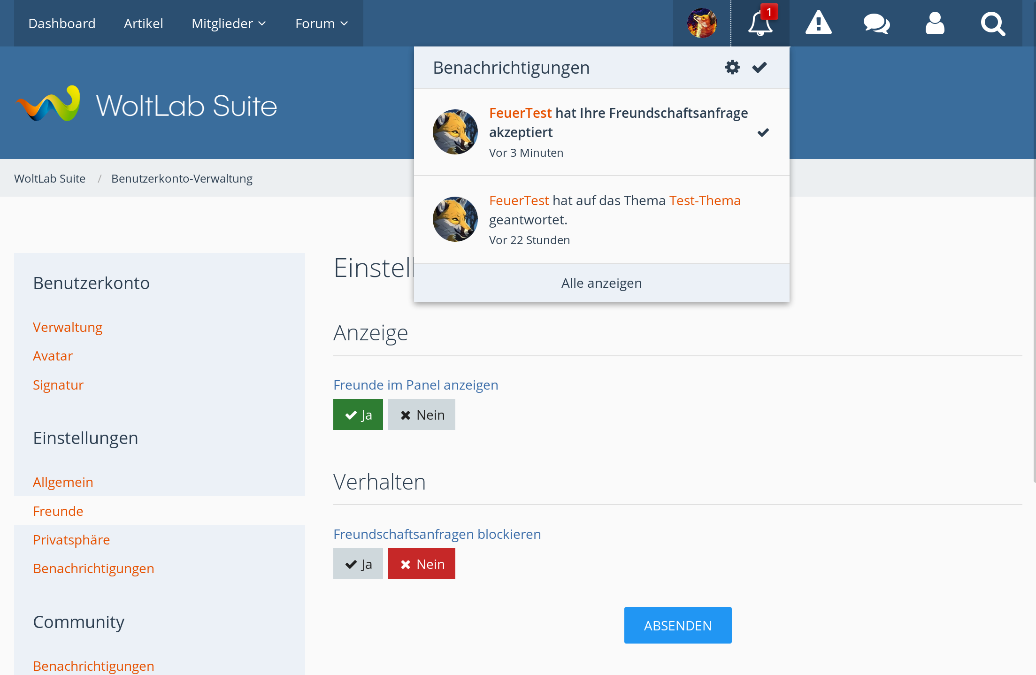Select Ja for Freunde im Panel anzeigen
The image size is (1036, 675).
pyautogui.click(x=358, y=415)
